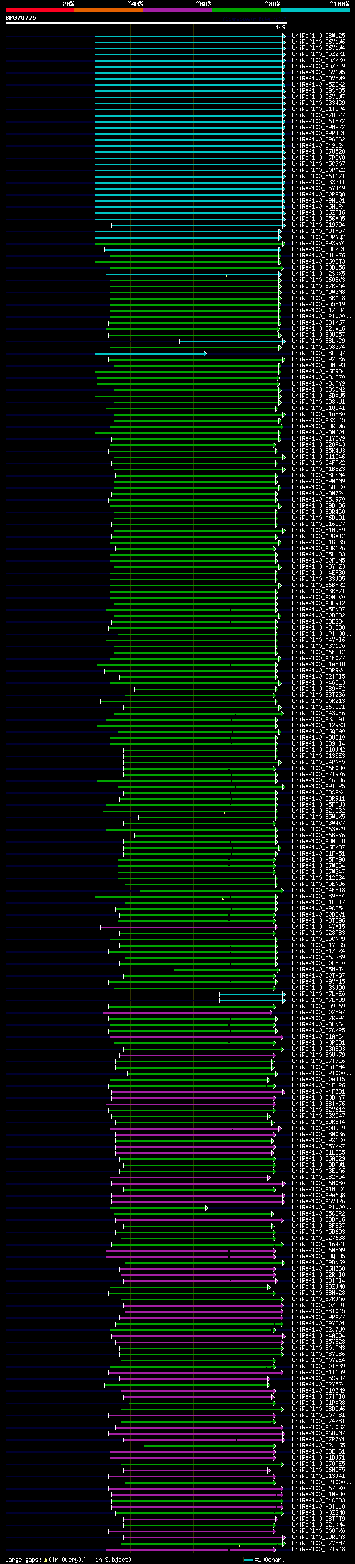Image resolution: width=355 pixels, height=1564 pixels.
Task: Click label UniRef100_C1IGP4
Action: point(318,109)
